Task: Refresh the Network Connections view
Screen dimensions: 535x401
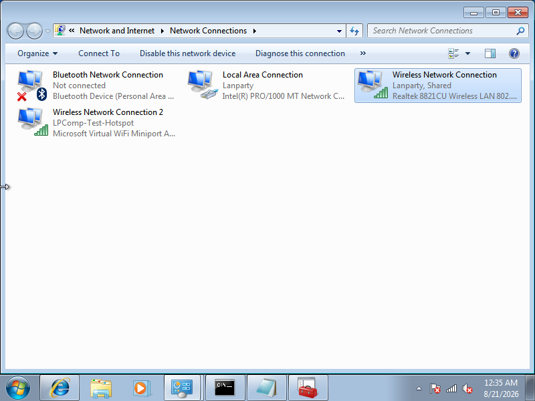Action: tap(354, 31)
